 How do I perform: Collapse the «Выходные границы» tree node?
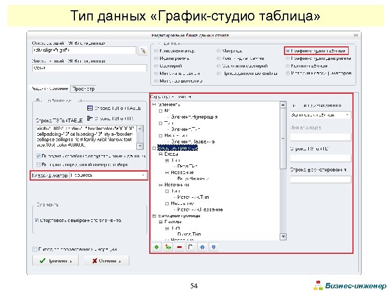coord(154,216)
